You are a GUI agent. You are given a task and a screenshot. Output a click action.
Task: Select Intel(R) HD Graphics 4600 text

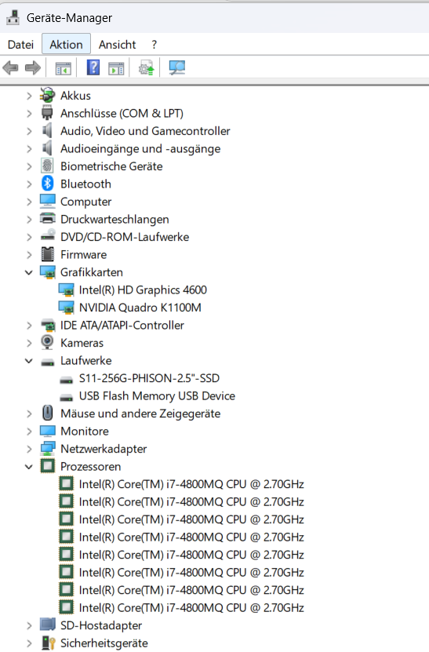pos(143,290)
